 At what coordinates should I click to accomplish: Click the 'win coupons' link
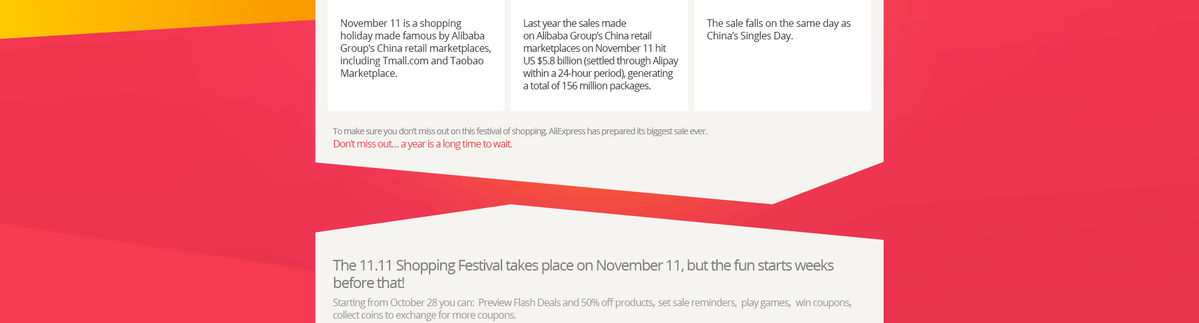point(822,302)
